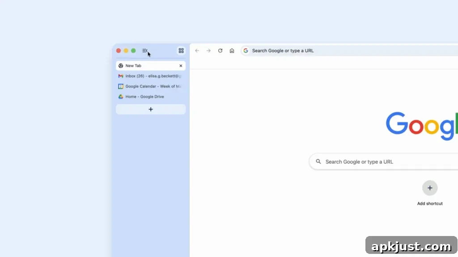The width and height of the screenshot is (458, 257).
Task: Click the Add shortcut plus button
Action: 430,188
